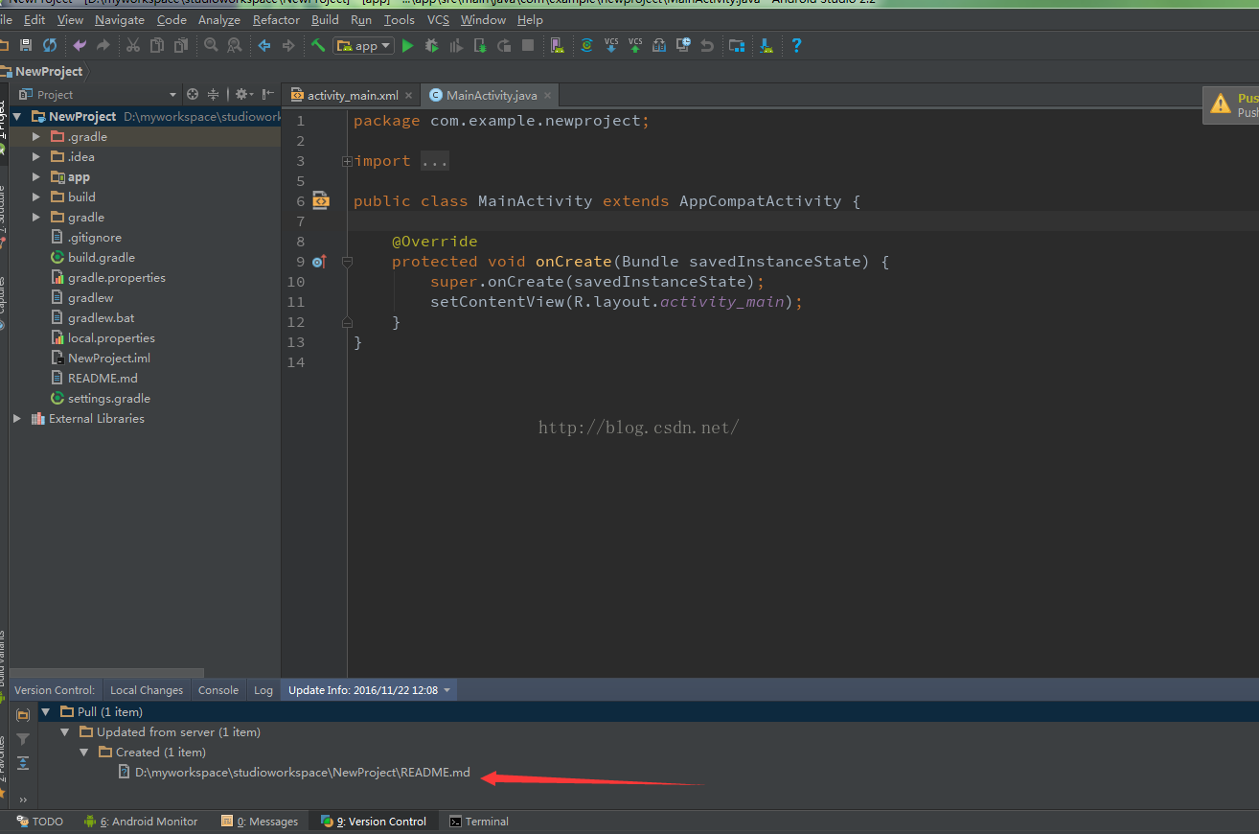Open the VCS menu
The height and width of the screenshot is (834, 1259).
(438, 19)
